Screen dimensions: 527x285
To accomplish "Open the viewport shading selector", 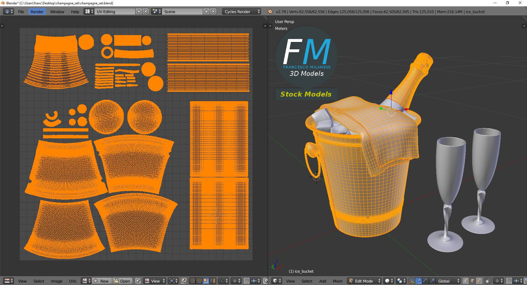I will tap(389, 281).
